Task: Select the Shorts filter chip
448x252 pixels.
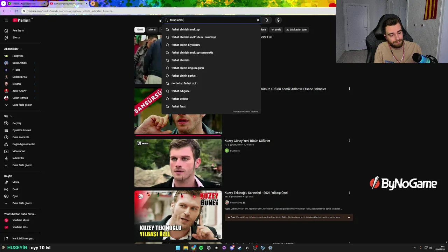Action: 152,29
